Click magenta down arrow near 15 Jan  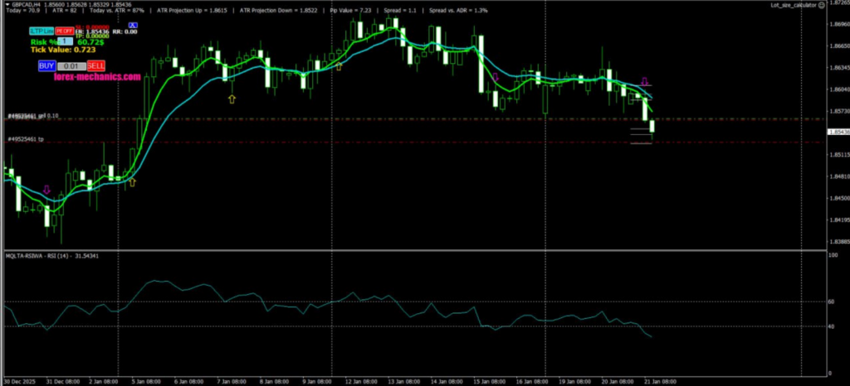pos(496,77)
